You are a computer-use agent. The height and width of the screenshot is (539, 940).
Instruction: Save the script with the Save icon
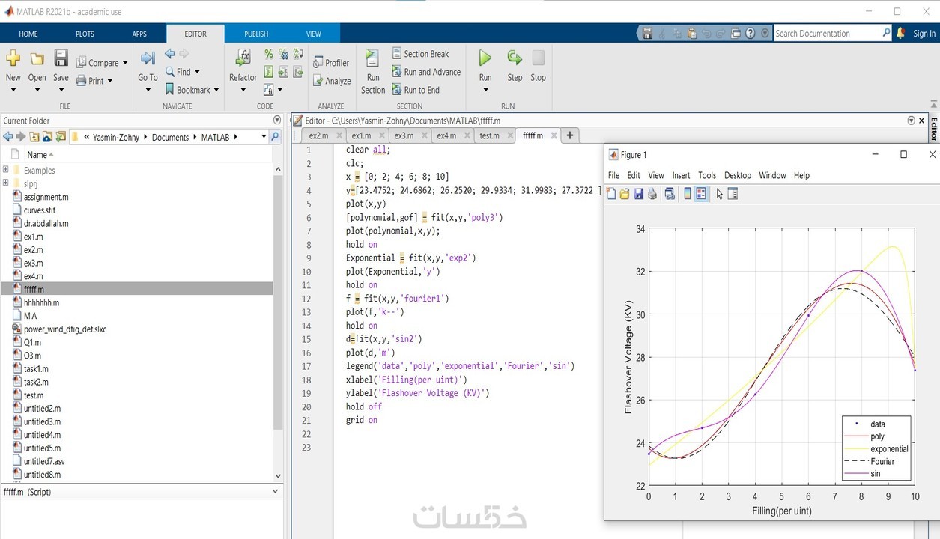tap(61, 58)
